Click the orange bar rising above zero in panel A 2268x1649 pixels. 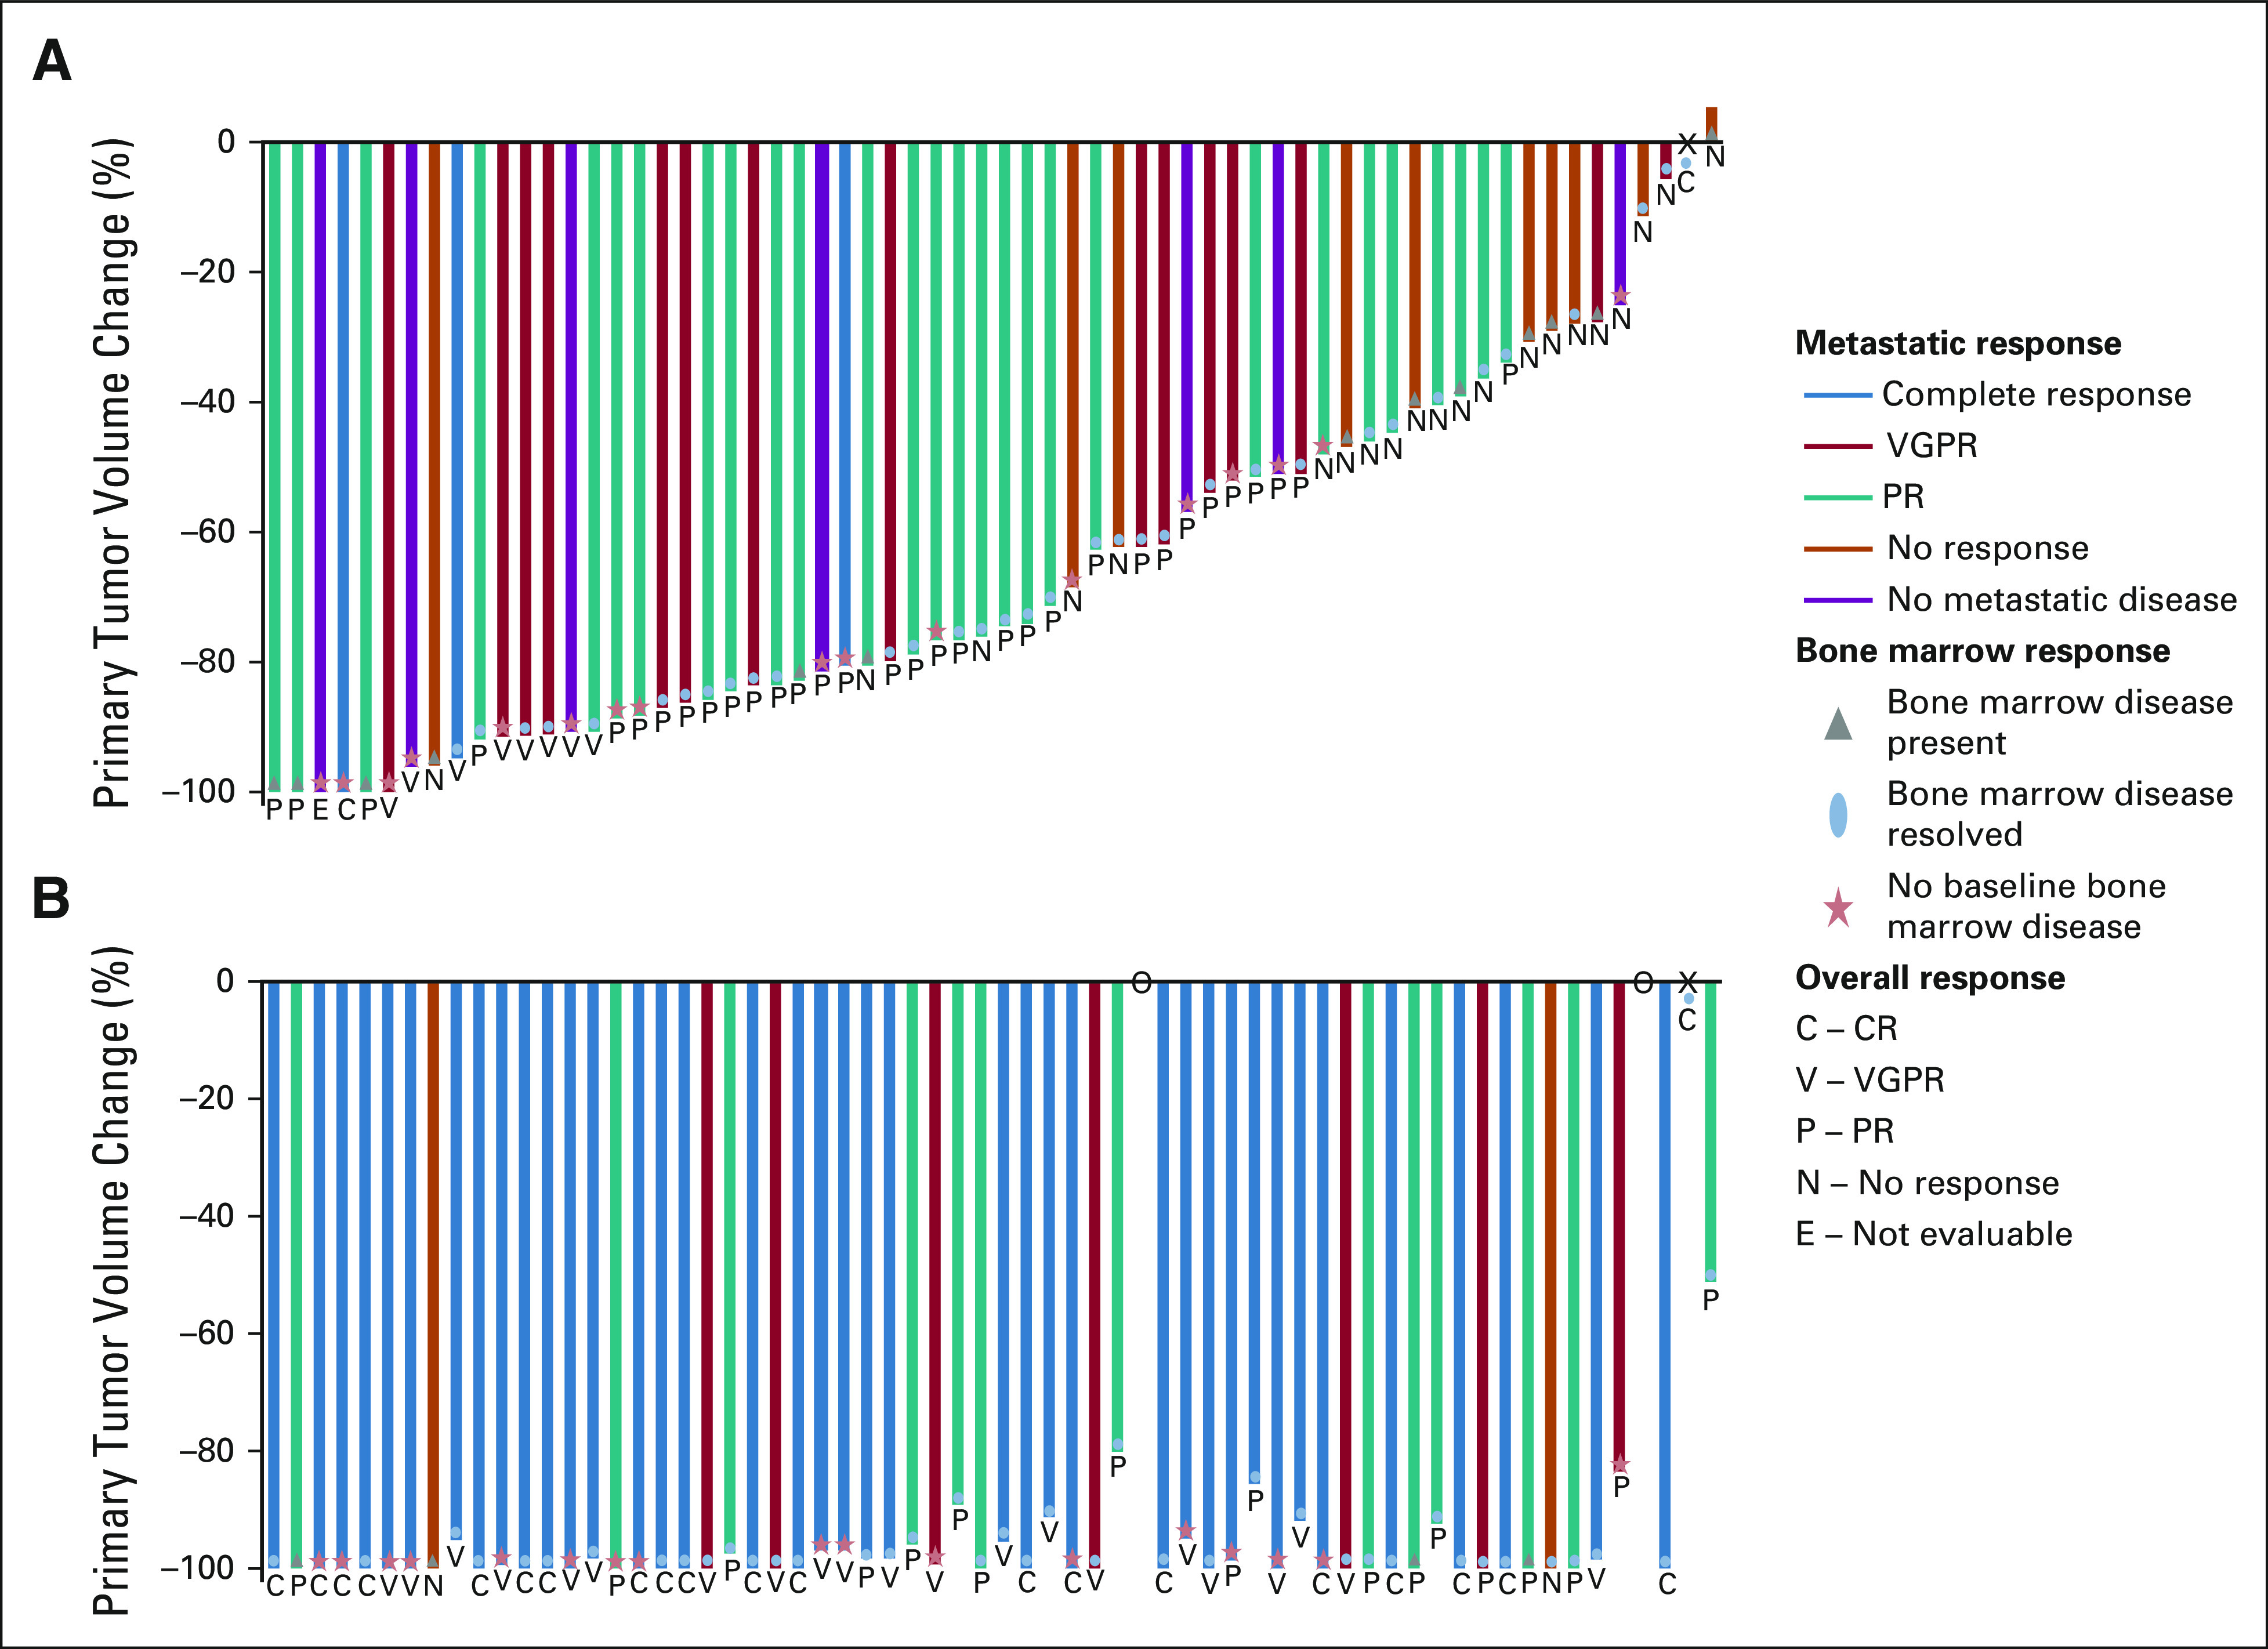pyautogui.click(x=1711, y=123)
